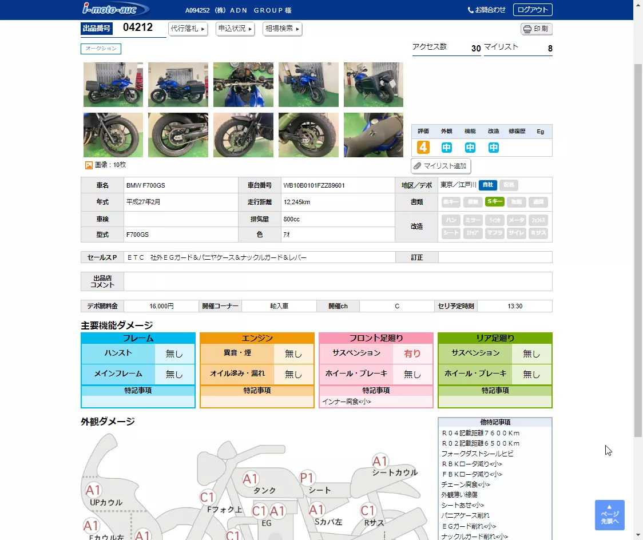The width and height of the screenshot is (643, 540).
Task: Open お問合わせ contact link with phone icon
Action: [x=486, y=10]
